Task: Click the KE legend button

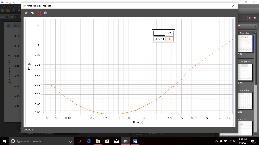Action: [x=169, y=33]
